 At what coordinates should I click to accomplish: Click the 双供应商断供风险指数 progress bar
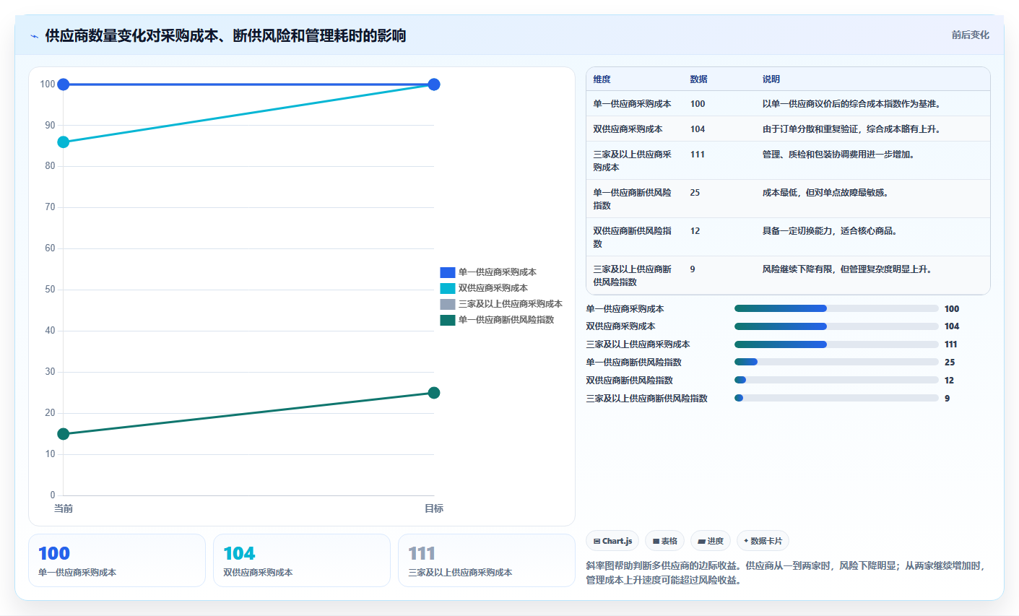[x=836, y=380]
